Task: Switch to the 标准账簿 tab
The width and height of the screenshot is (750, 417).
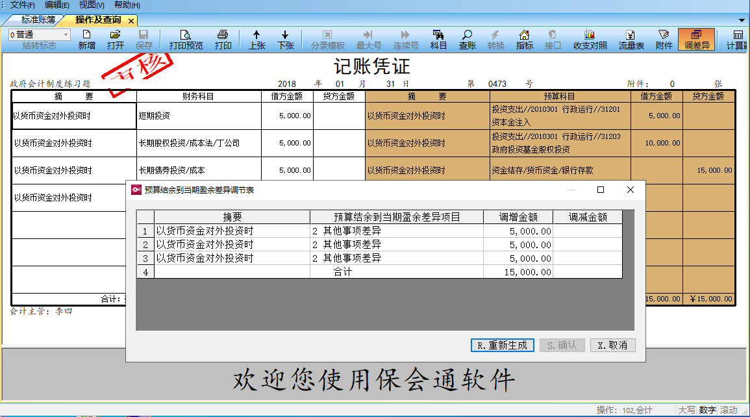Action: [x=38, y=20]
